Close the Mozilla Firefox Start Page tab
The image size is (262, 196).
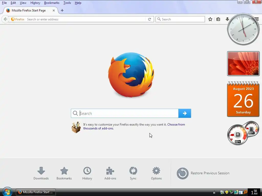click(54, 10)
